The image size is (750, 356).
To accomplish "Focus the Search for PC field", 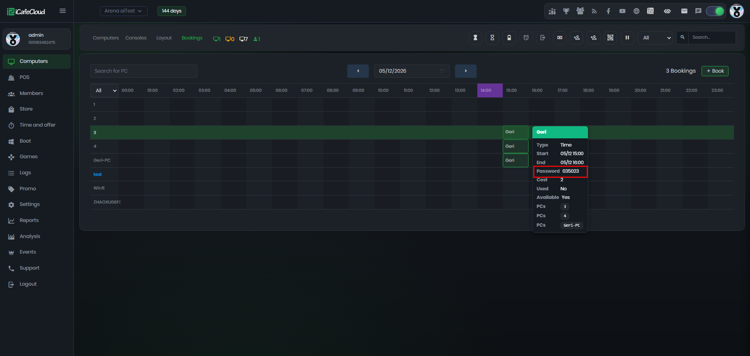I will click(x=144, y=71).
